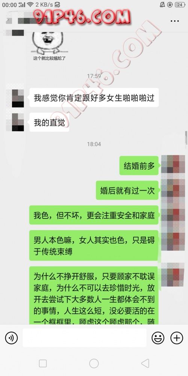Click the scrollbar handle on the right edge
Screen dimensions: 188x376
coord(186,138)
